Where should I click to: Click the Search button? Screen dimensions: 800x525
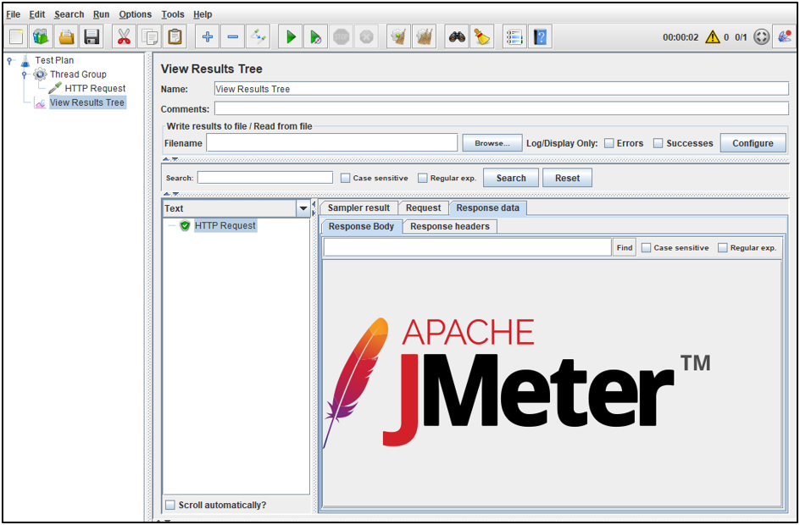point(511,178)
